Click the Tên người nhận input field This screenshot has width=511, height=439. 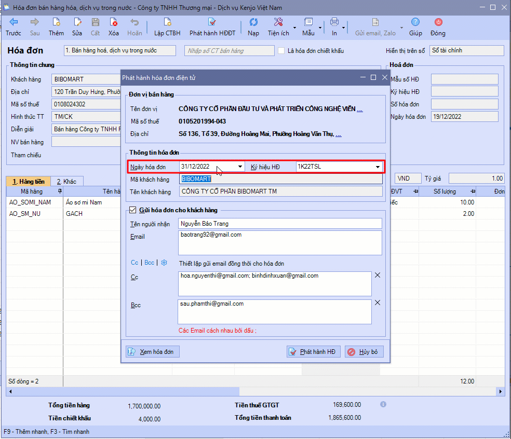tap(280, 224)
